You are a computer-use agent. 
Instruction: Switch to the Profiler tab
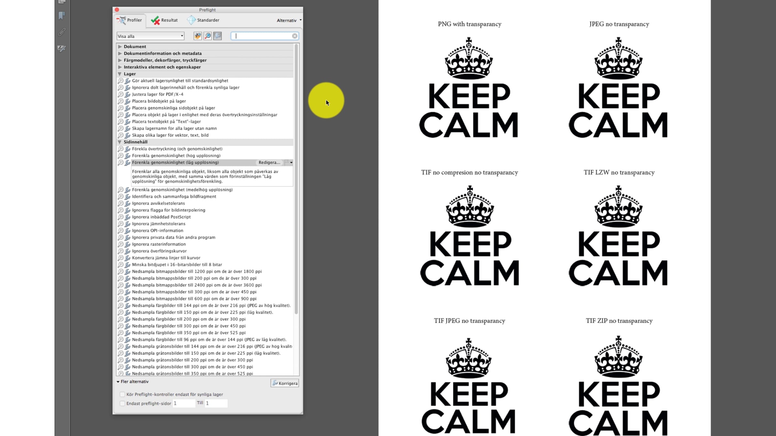(x=130, y=20)
